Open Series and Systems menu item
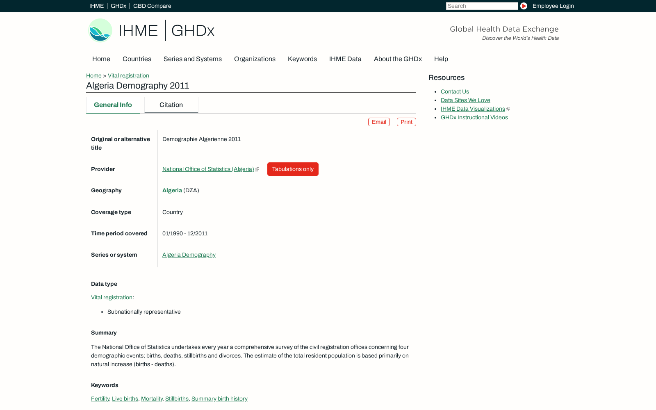Image resolution: width=656 pixels, height=410 pixels. [x=193, y=59]
